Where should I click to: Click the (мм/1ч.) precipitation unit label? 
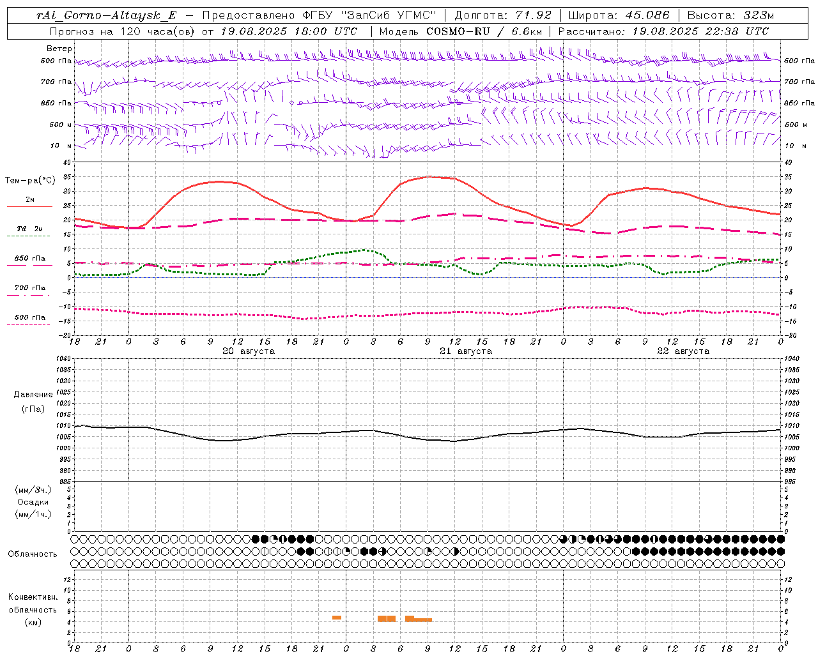(33, 514)
